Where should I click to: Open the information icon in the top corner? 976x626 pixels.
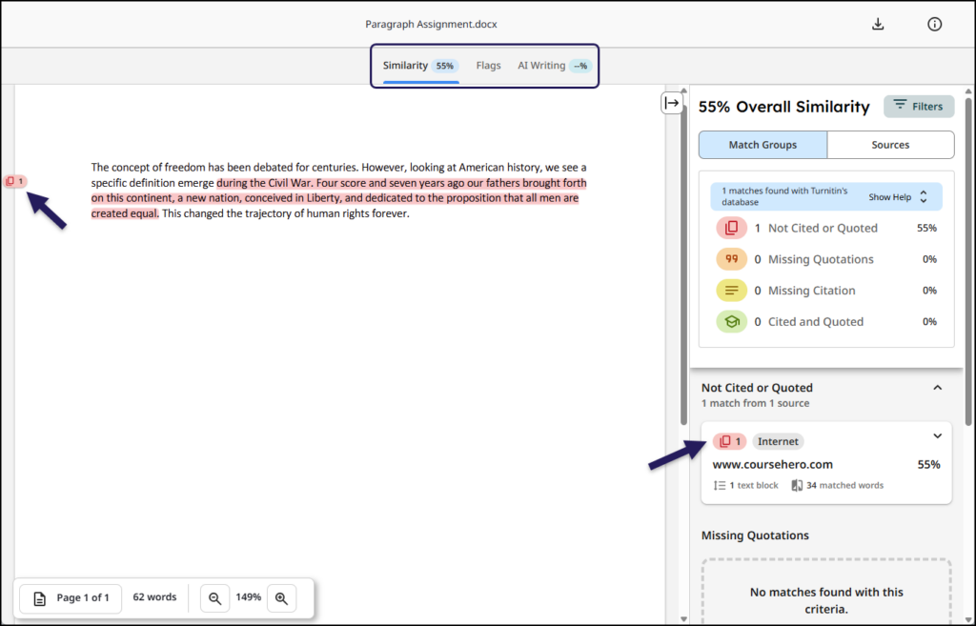pos(934,23)
